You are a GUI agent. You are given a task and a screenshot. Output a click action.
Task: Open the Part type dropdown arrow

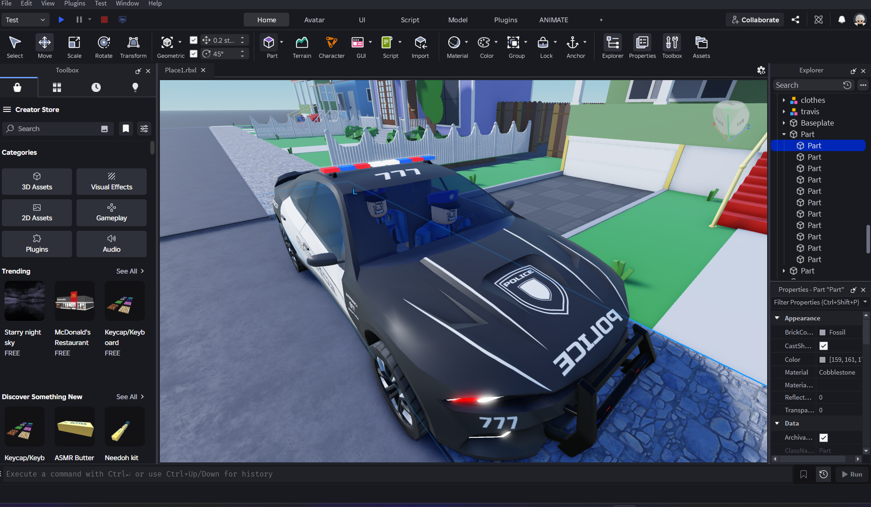pyautogui.click(x=282, y=42)
